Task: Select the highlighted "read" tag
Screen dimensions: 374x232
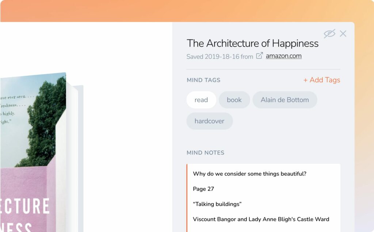Action: point(201,100)
